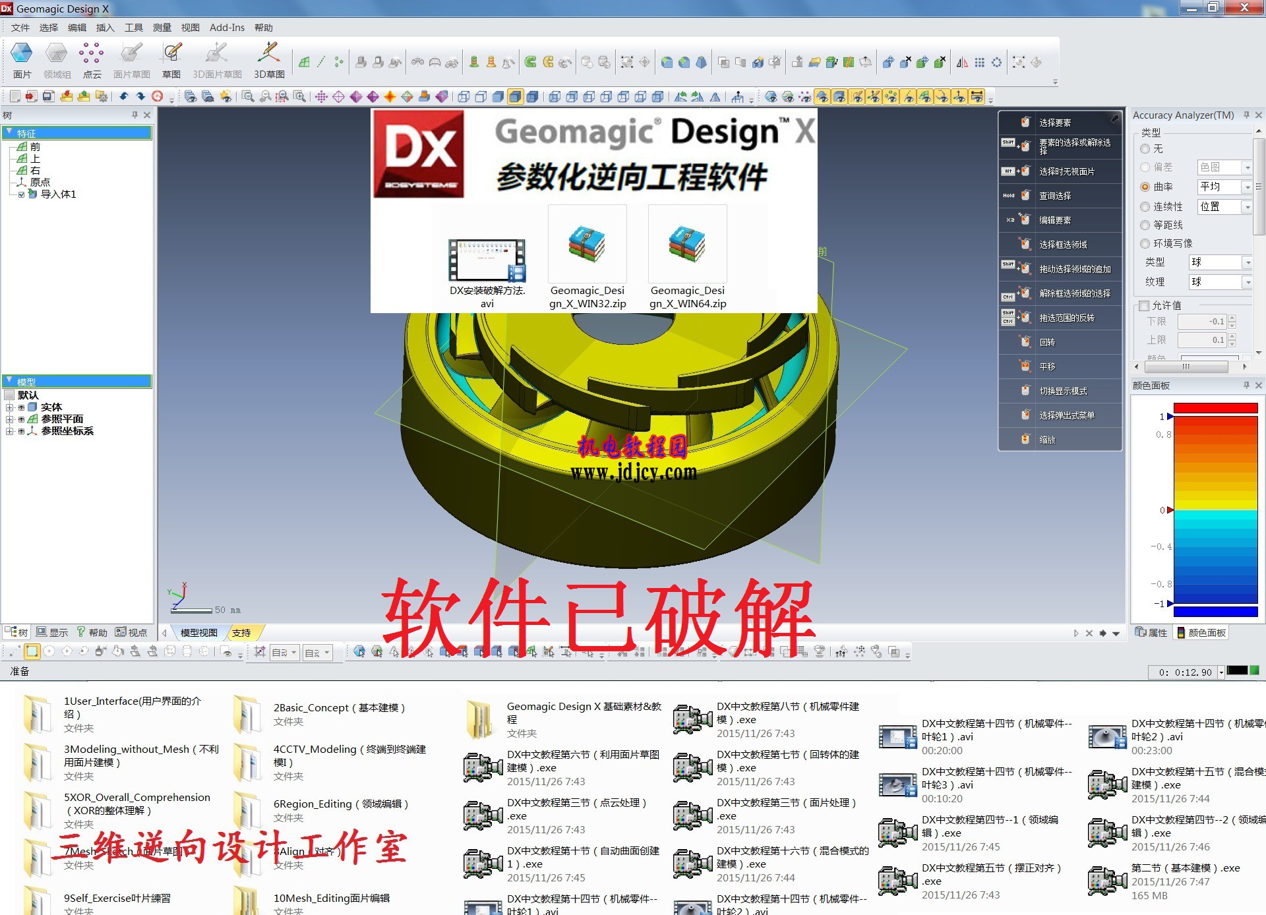The image size is (1266, 915).
Task: Open the 连续性 位置 dropdown
Action: (x=1224, y=207)
